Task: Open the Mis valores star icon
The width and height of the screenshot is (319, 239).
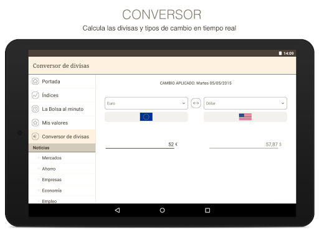Action: (36, 123)
